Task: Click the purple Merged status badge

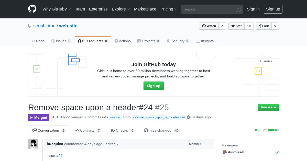Action: (x=39, y=118)
